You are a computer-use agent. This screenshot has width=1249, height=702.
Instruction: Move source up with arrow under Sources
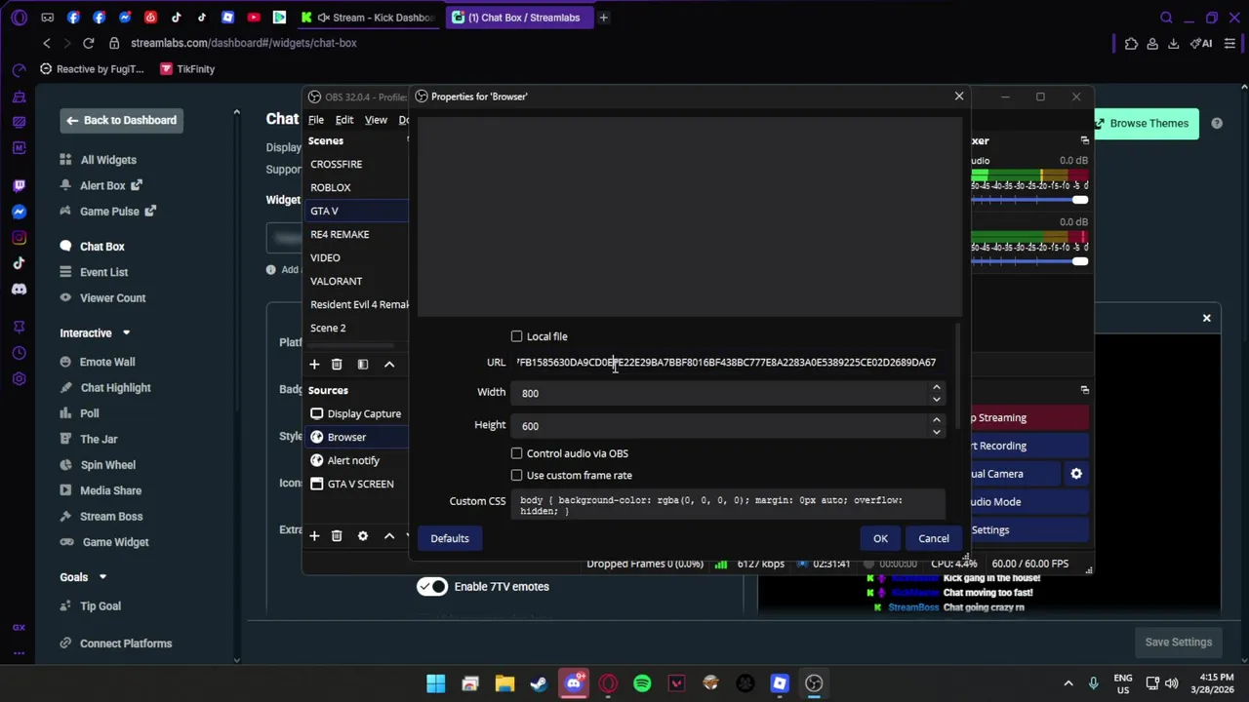click(389, 535)
